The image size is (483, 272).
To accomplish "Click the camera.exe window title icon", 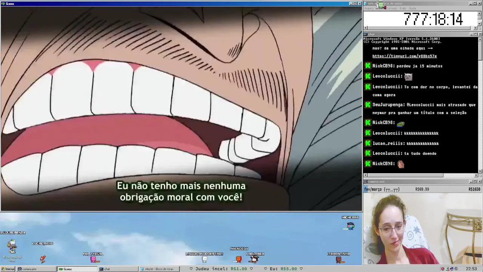I will (366, 182).
